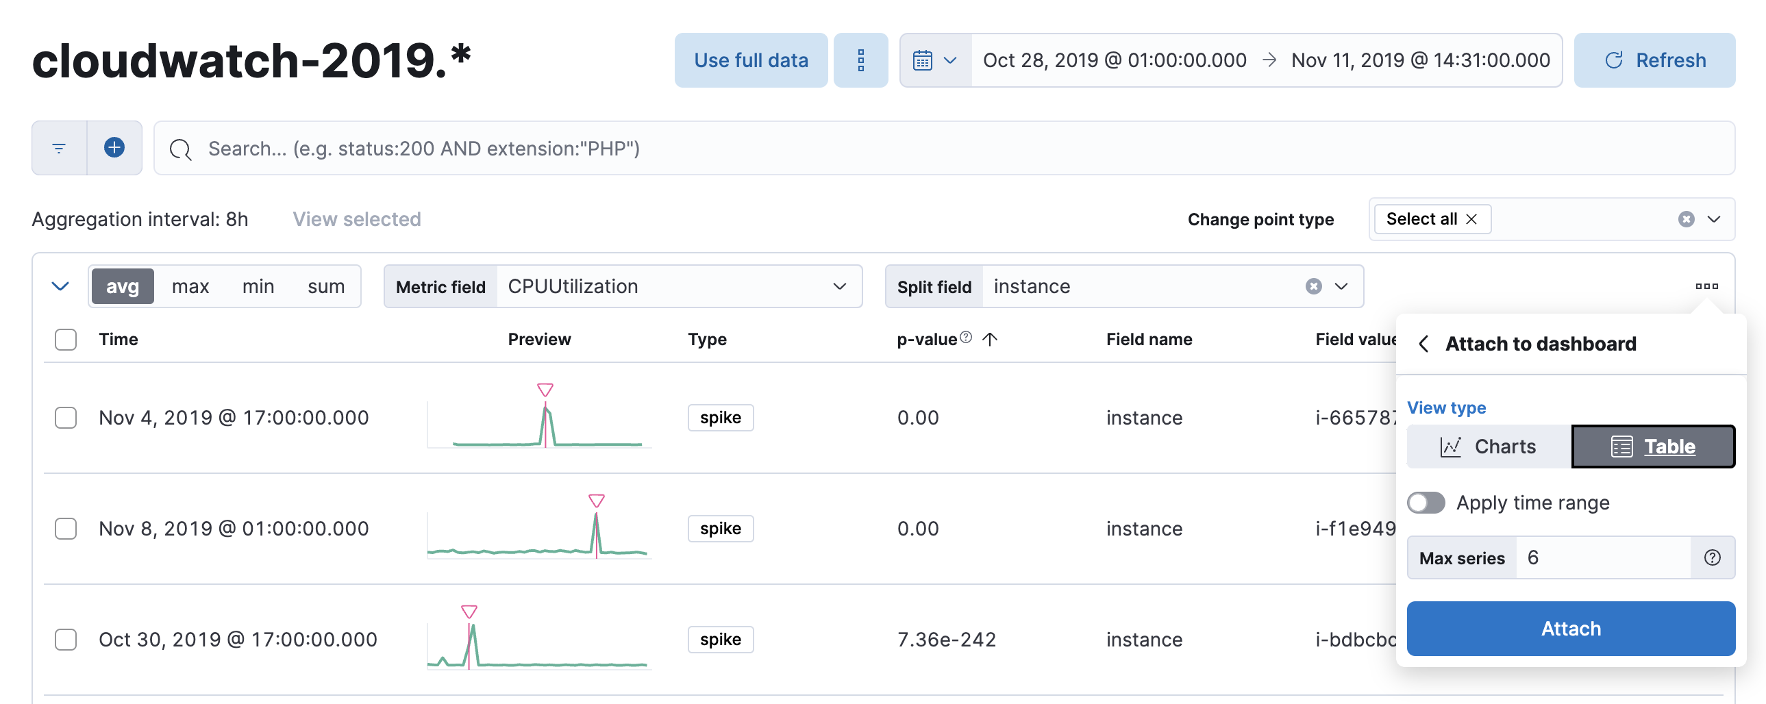The width and height of the screenshot is (1766, 704).
Task: Open the vertical three-dot data options menu
Action: tap(860, 60)
